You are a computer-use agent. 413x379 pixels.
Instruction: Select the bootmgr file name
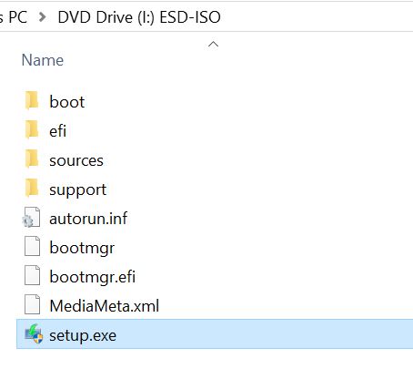coord(82,248)
